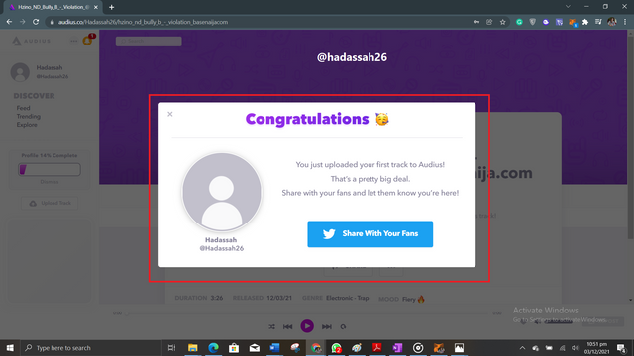Click the Share With Your Fans button

[x=370, y=234]
